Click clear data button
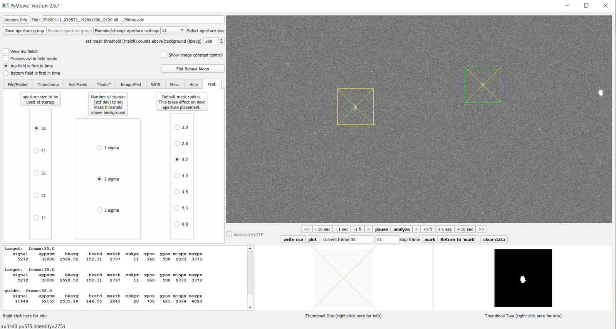616x329 pixels. tap(494, 239)
